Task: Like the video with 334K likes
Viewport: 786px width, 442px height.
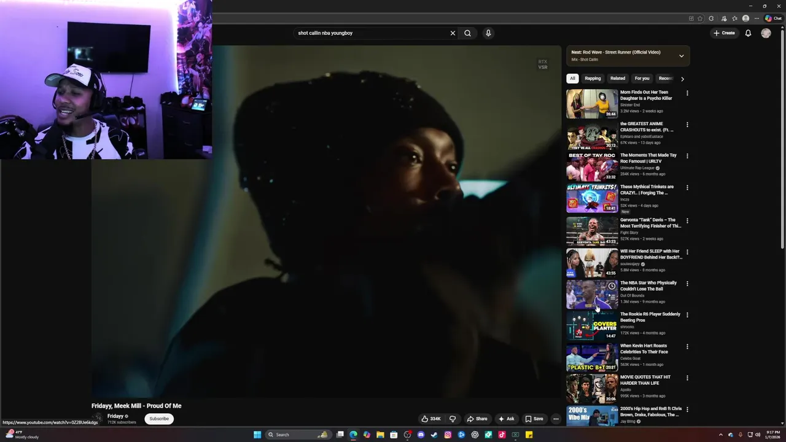Action: 431,419
